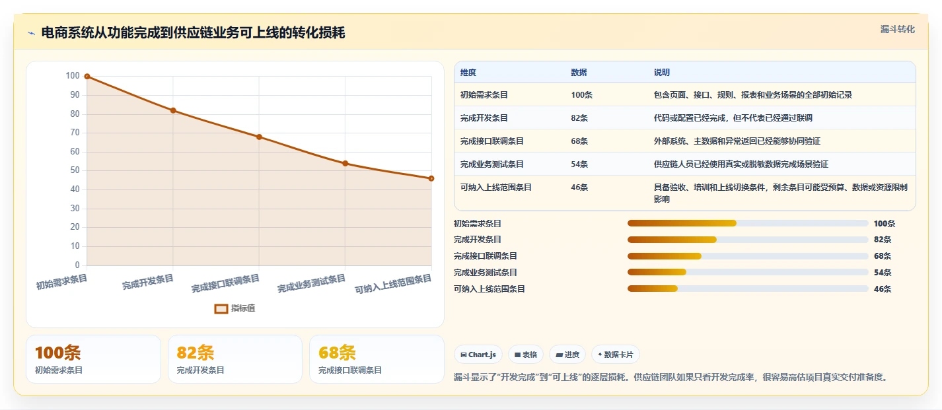942x410 pixels.
Task: Click the 表格 tag chip
Action: pos(526,355)
